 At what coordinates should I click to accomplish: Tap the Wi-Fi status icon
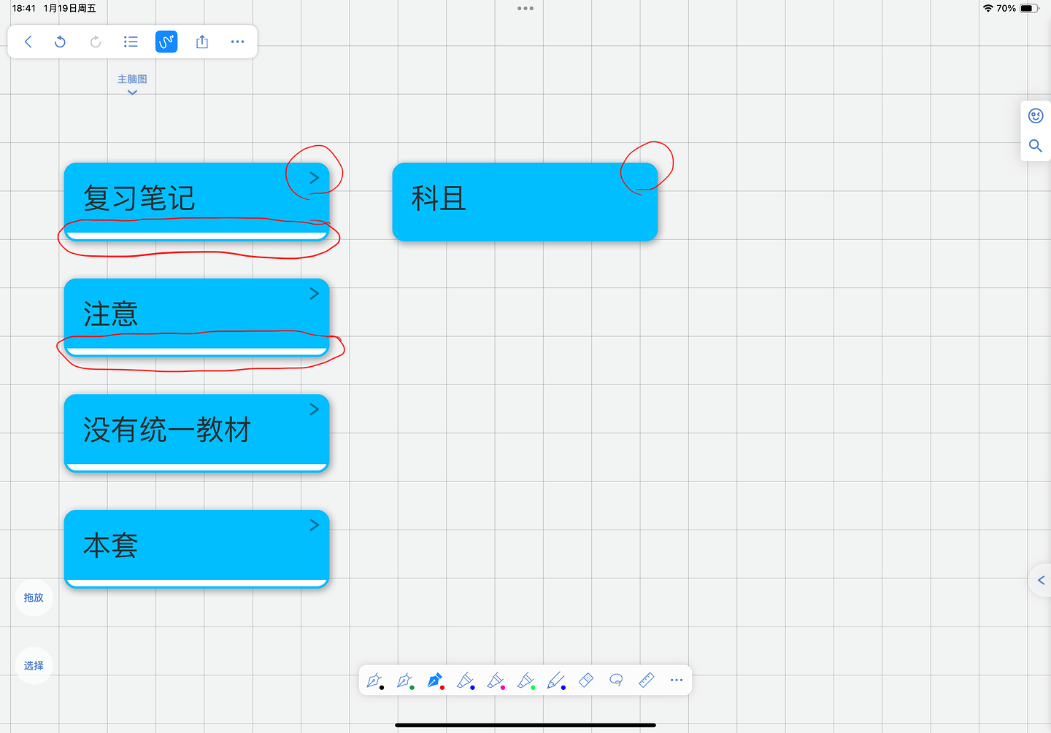(x=988, y=9)
